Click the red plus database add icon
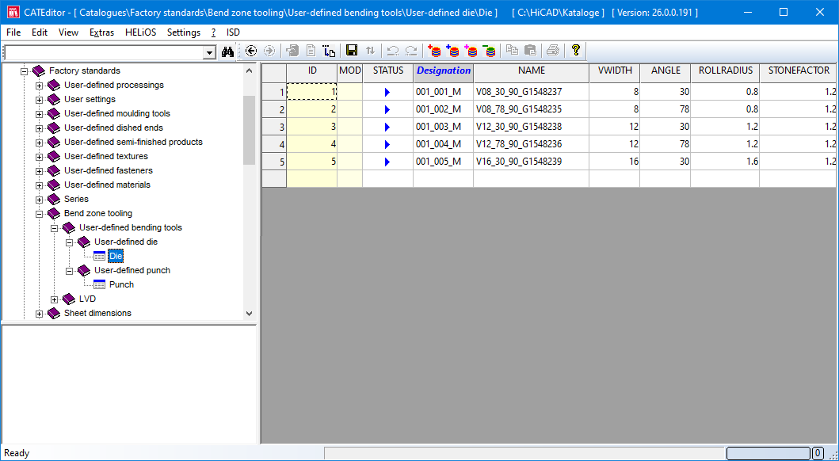This screenshot has width=839, height=461. [x=434, y=51]
